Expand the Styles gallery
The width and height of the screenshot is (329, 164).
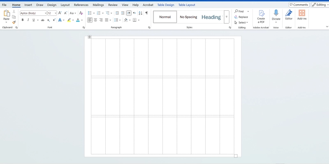pos(227,17)
